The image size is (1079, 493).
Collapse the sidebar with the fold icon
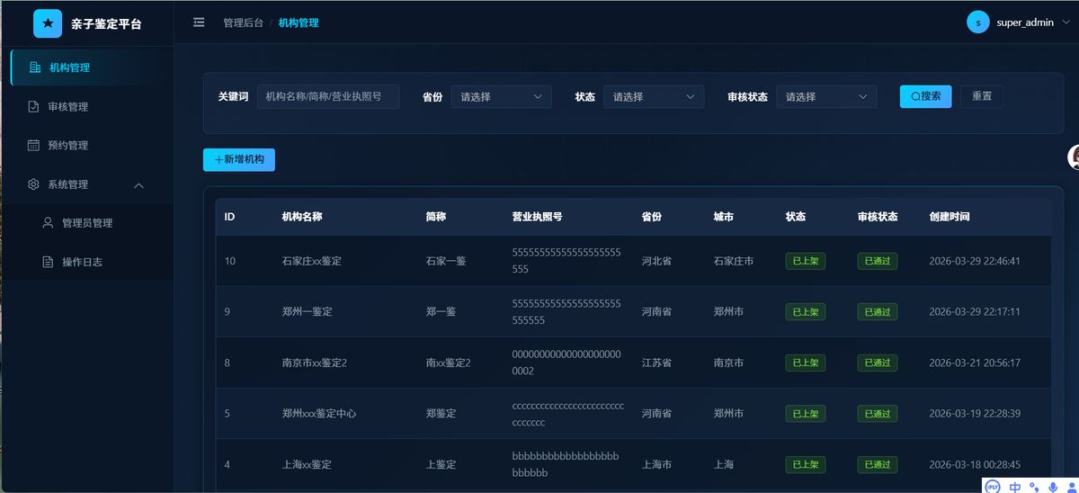(x=199, y=22)
